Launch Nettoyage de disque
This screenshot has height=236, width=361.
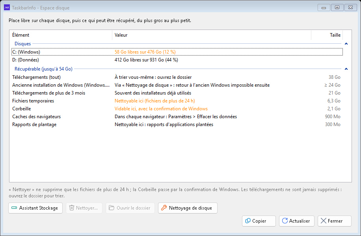[x=188, y=208]
